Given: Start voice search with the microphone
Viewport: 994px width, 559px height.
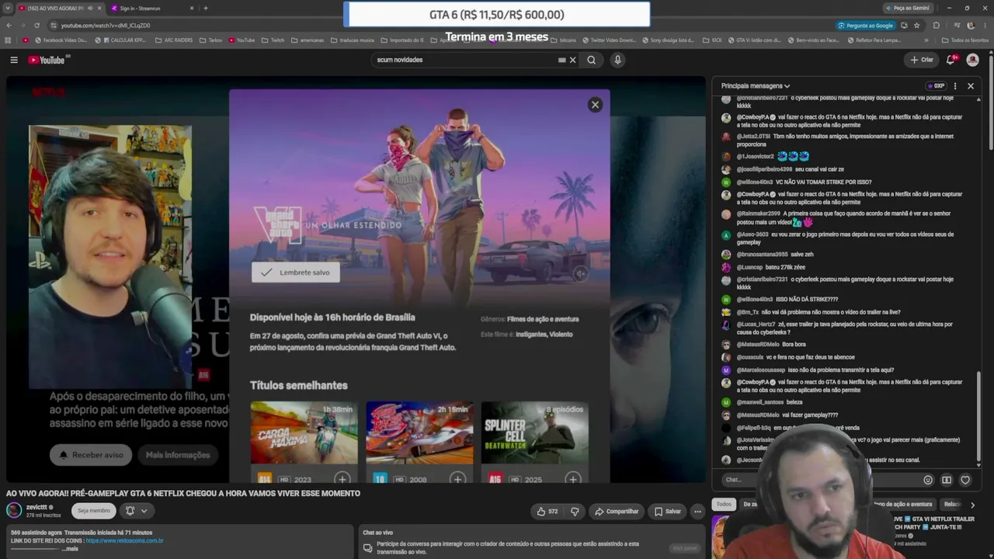Looking at the screenshot, I should 617,60.
